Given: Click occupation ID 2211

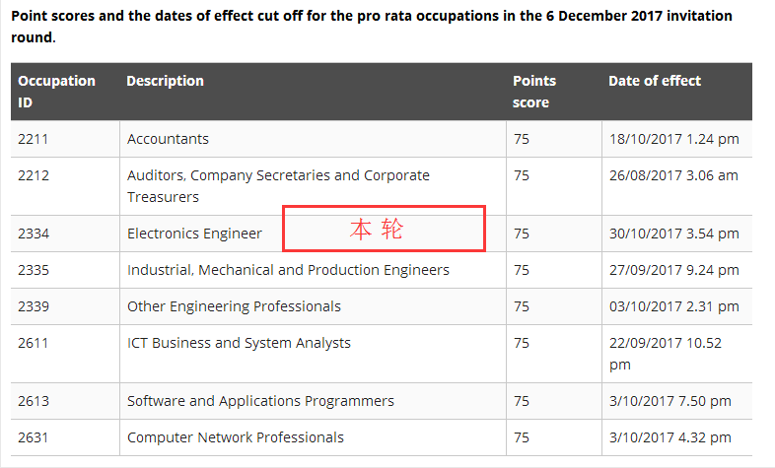Looking at the screenshot, I should (x=33, y=139).
